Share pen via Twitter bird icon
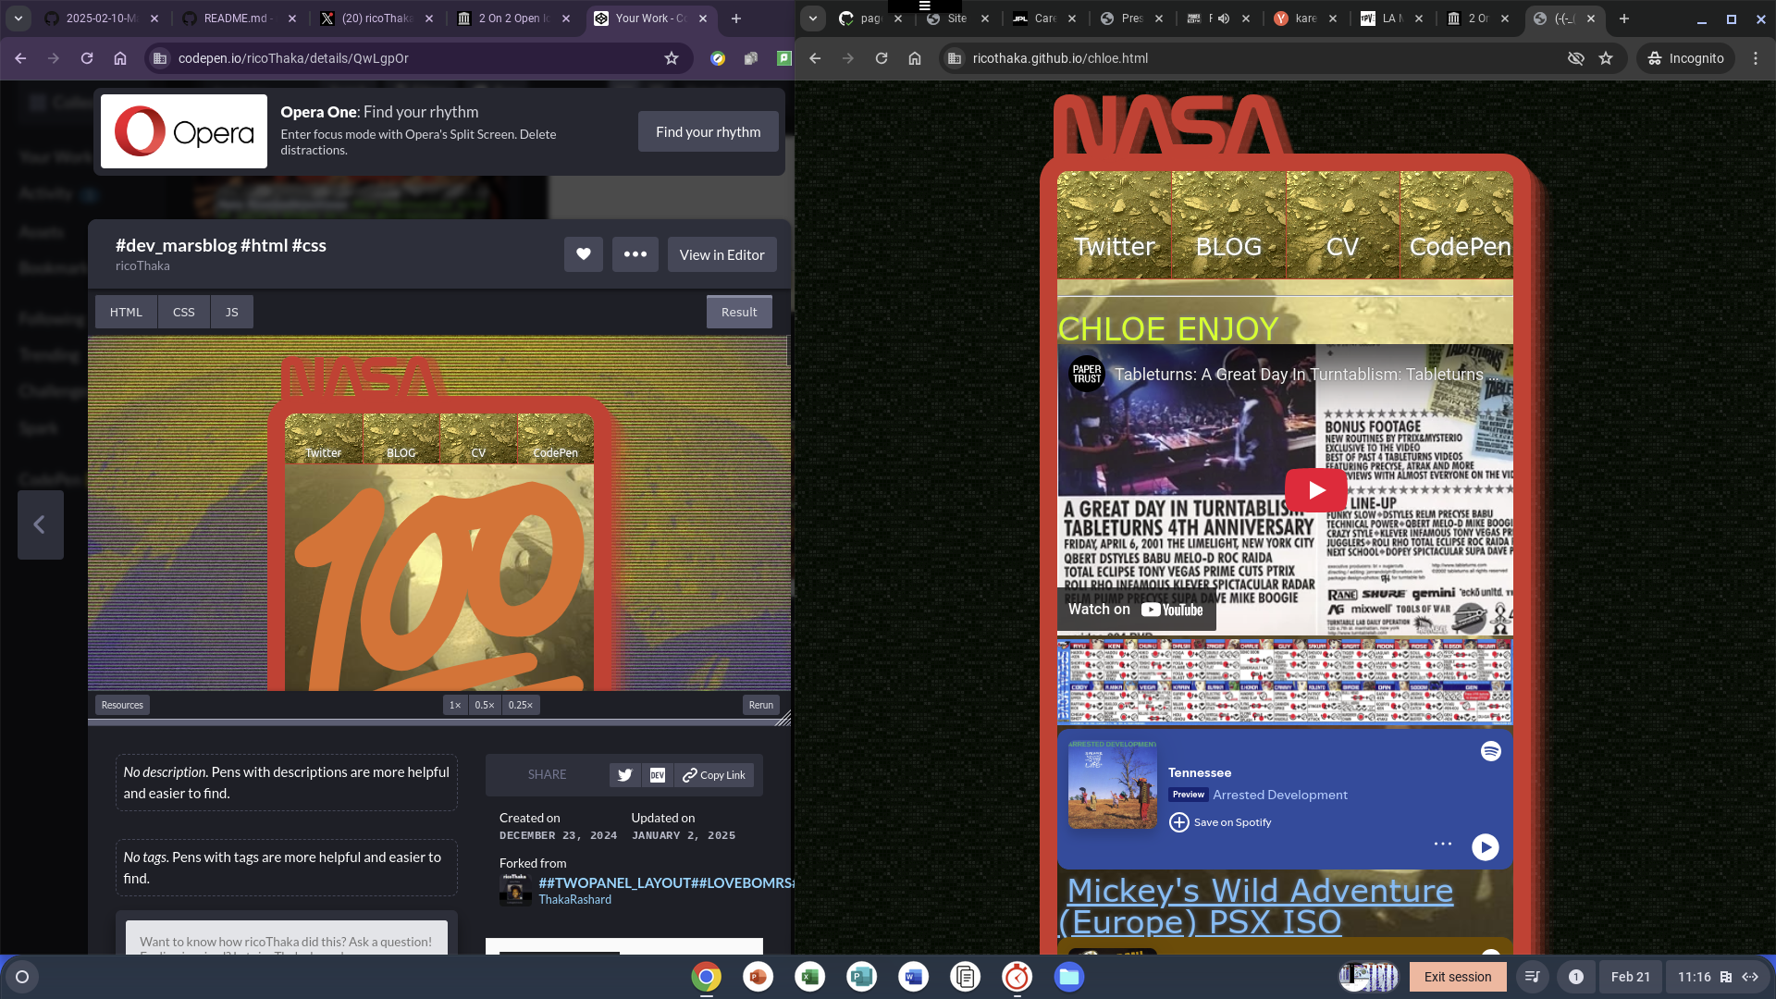 624,775
